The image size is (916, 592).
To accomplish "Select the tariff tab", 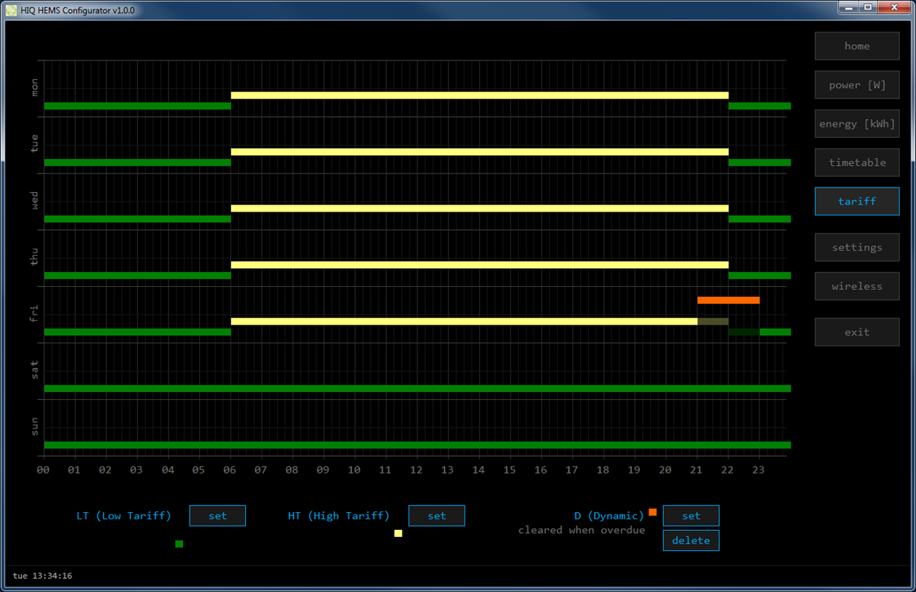I will (856, 201).
